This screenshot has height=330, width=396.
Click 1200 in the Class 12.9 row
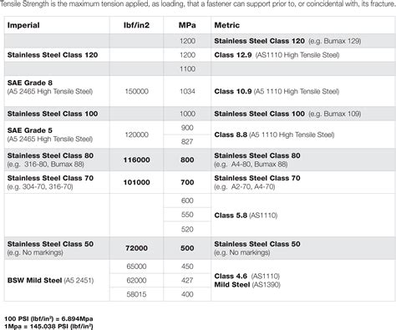[x=187, y=55]
